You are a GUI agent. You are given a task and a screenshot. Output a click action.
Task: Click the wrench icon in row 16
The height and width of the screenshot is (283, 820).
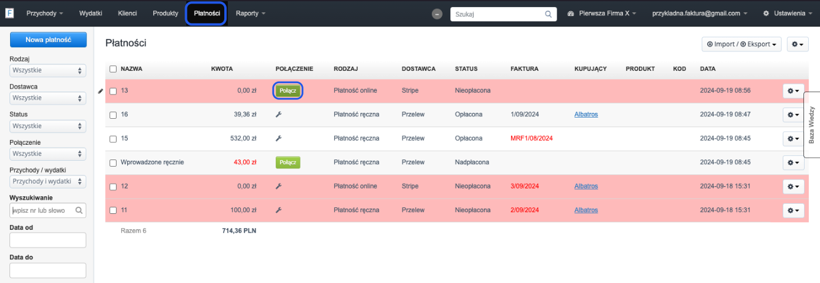[279, 115]
